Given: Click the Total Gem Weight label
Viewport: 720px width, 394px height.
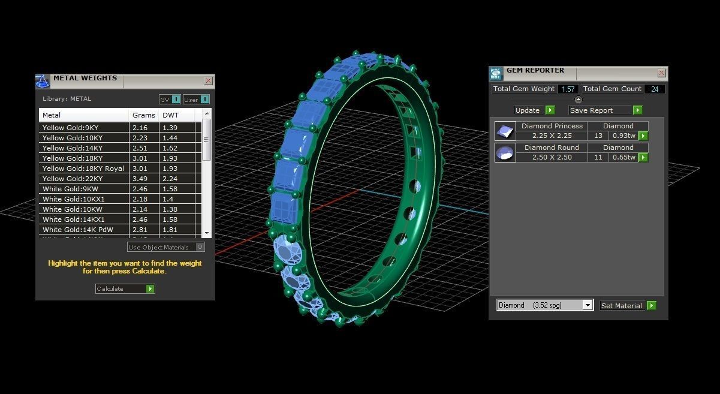Looking at the screenshot, I should tap(524, 89).
